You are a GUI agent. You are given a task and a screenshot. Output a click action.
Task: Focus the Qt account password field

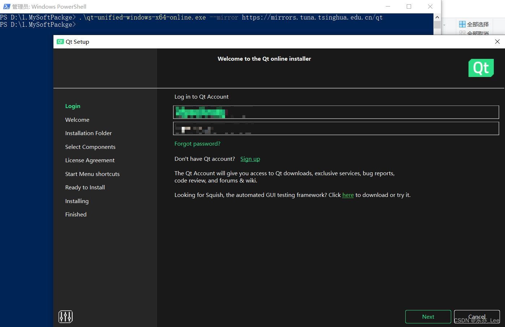tap(336, 128)
